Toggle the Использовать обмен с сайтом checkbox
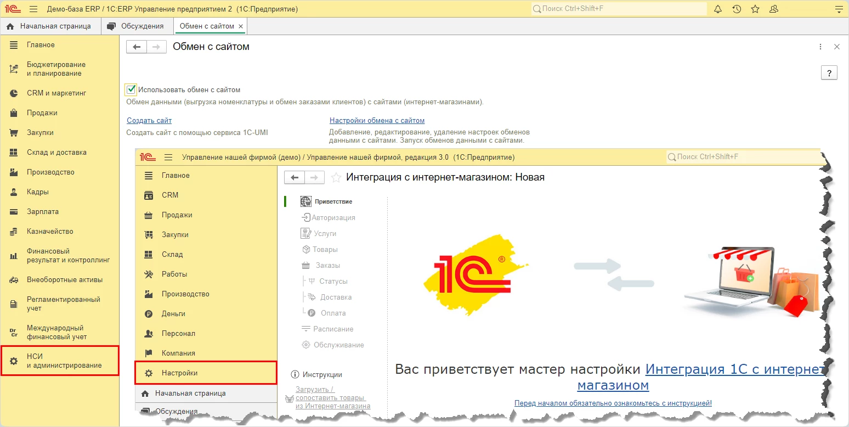 pos(131,89)
